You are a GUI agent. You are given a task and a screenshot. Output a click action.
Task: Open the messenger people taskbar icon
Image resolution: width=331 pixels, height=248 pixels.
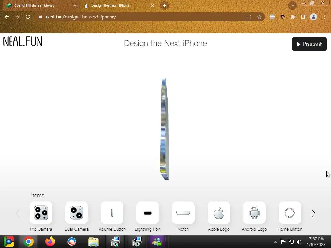[x=157, y=242]
